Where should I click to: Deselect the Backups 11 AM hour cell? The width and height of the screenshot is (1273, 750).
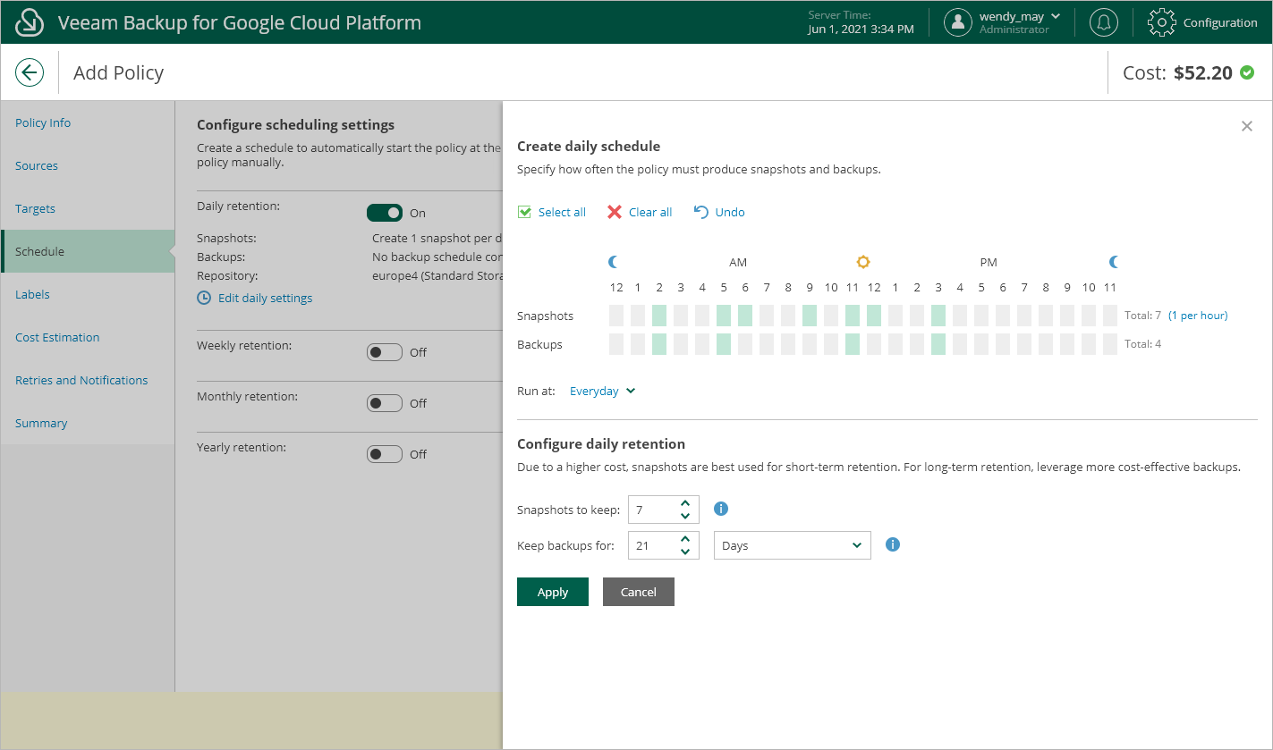(x=853, y=344)
